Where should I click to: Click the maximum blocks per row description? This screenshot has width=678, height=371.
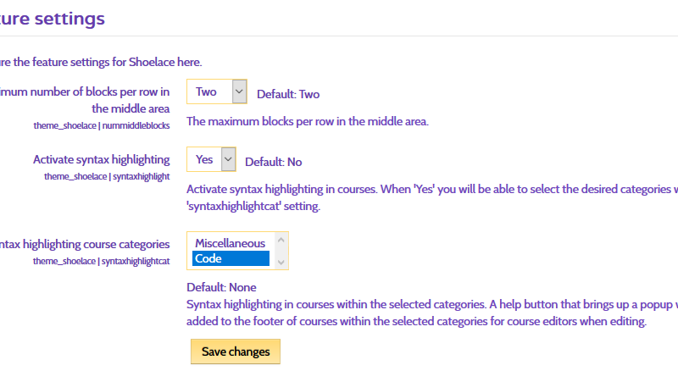pyautogui.click(x=307, y=121)
